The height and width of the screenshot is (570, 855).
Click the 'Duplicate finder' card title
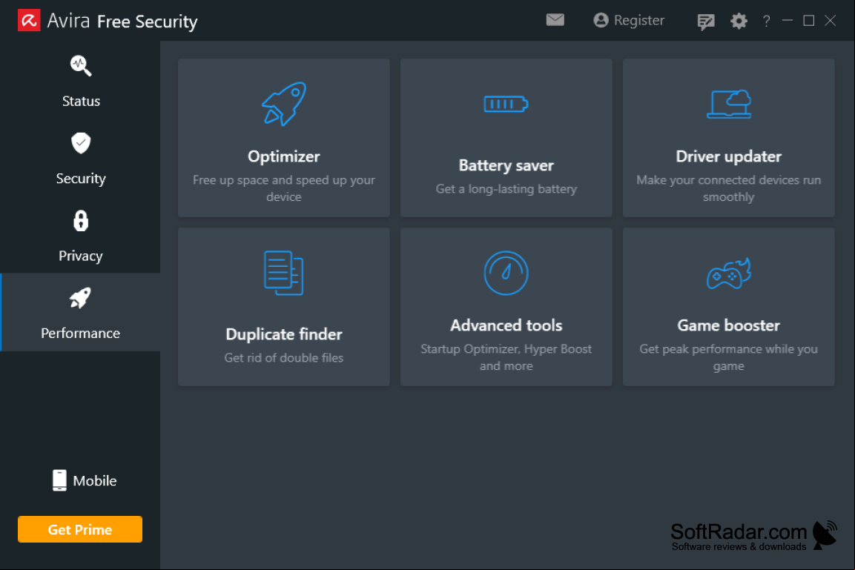[284, 334]
